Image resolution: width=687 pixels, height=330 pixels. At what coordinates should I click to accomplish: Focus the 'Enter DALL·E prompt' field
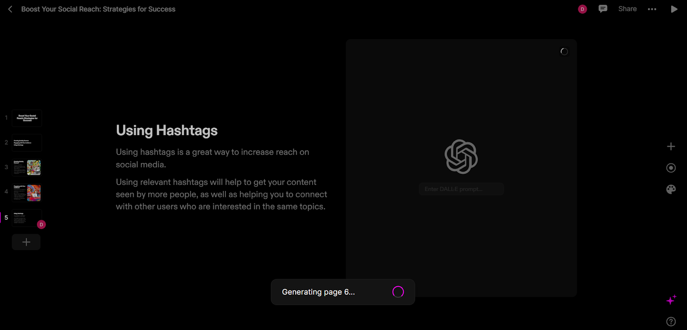pyautogui.click(x=461, y=189)
